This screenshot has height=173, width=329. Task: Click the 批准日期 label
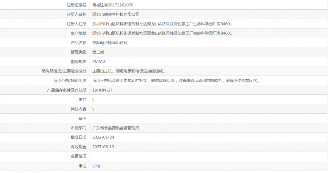[78, 137]
